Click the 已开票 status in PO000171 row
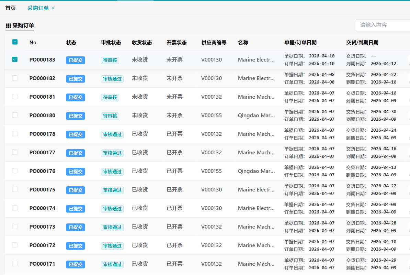 [x=174, y=264]
